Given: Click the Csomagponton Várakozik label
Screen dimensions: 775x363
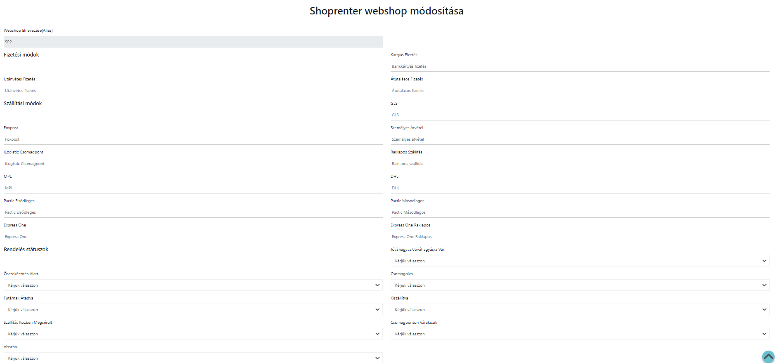Looking at the screenshot, I should pyautogui.click(x=414, y=322).
